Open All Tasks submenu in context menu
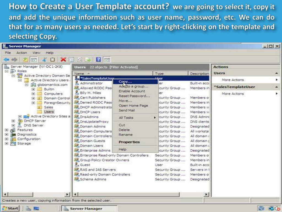The height and width of the screenshot is (212, 282). point(135,118)
